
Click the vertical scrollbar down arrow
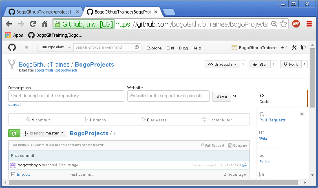(313, 175)
